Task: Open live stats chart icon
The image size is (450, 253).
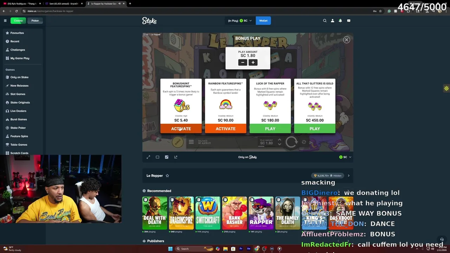Action: (167, 157)
